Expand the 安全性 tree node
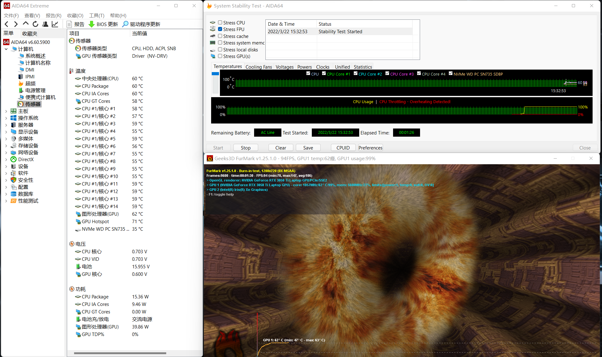Screen dimensions: 602x357 coord(6,180)
